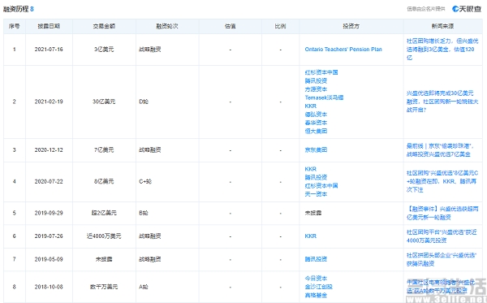Open the 金沙江创投 investor link
The width and height of the screenshot is (487, 303).
[x=318, y=287]
